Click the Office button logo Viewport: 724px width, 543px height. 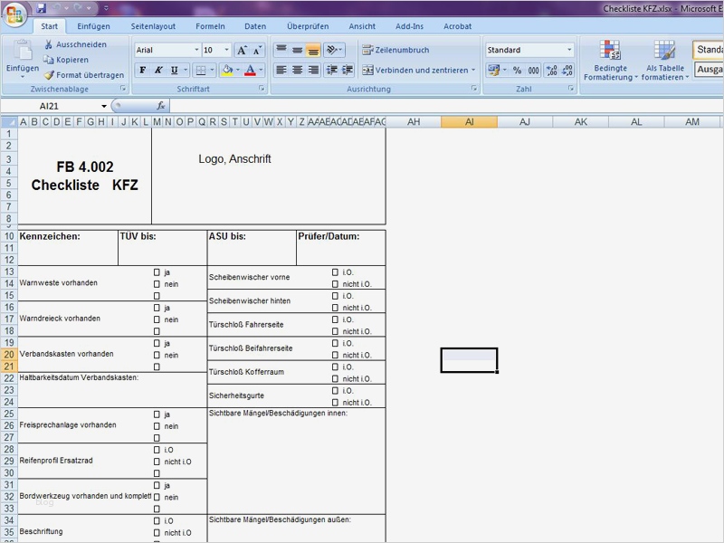pos(14,14)
